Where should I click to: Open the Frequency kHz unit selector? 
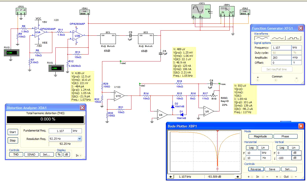296,48
